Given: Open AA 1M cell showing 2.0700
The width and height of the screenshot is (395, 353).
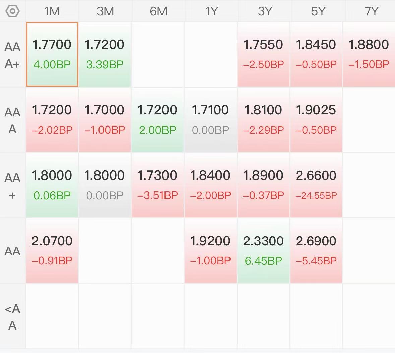Looking at the screenshot, I should click(x=52, y=251).
